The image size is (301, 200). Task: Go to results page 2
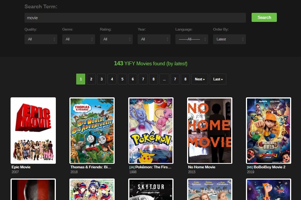coord(91,79)
